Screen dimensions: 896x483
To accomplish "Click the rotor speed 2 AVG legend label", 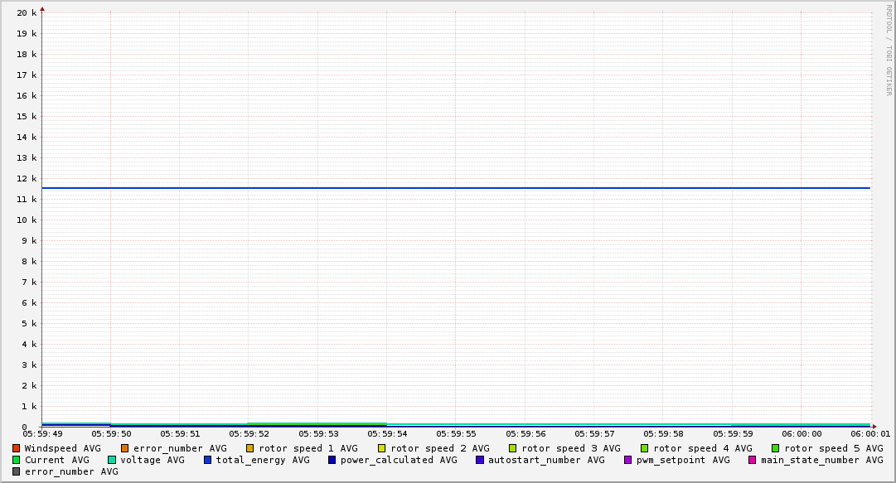I will tap(439, 448).
